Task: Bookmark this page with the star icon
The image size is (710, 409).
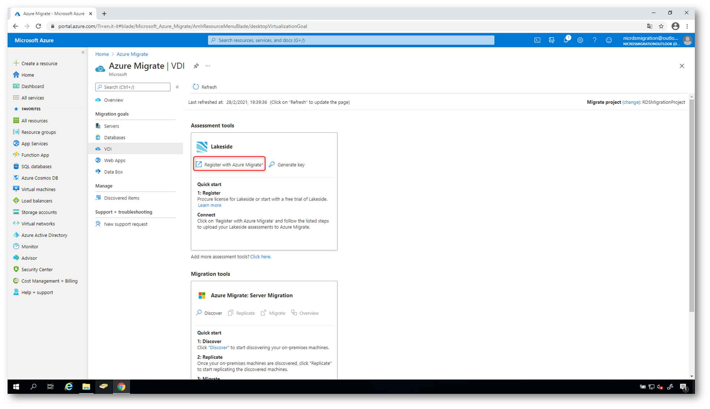Action: tap(661, 26)
